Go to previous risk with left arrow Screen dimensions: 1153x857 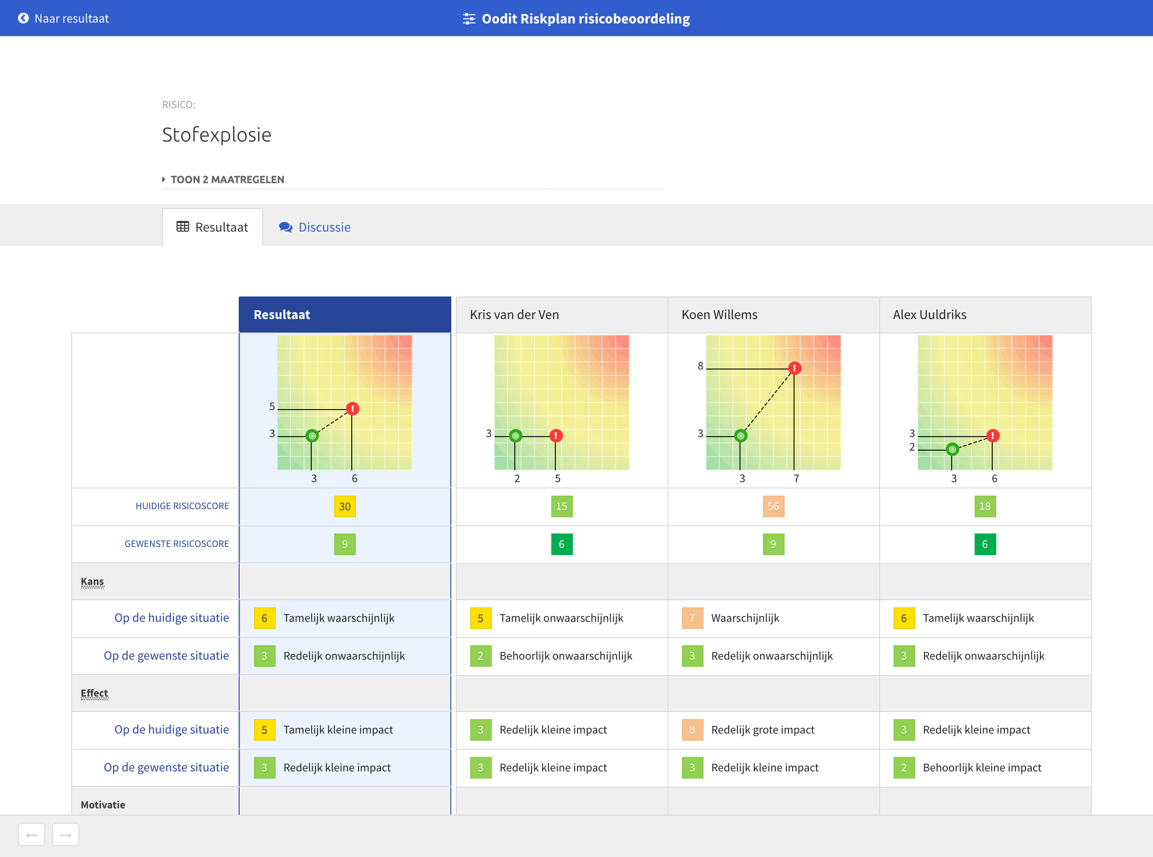pos(32,834)
